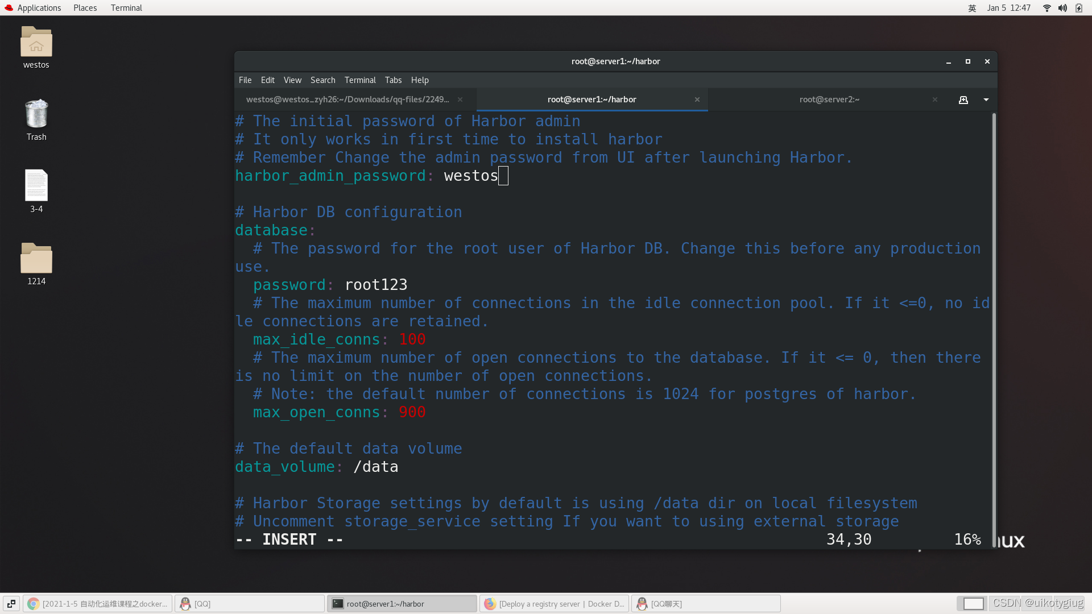Screen dimensions: 1092x614
Task: Click the harbor_admin_password value westos
Action: tap(471, 176)
